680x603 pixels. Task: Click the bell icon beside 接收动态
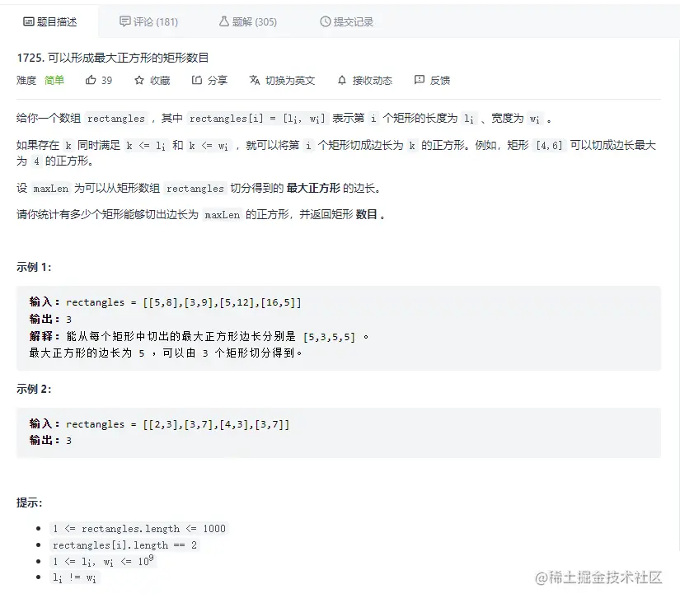(x=342, y=80)
